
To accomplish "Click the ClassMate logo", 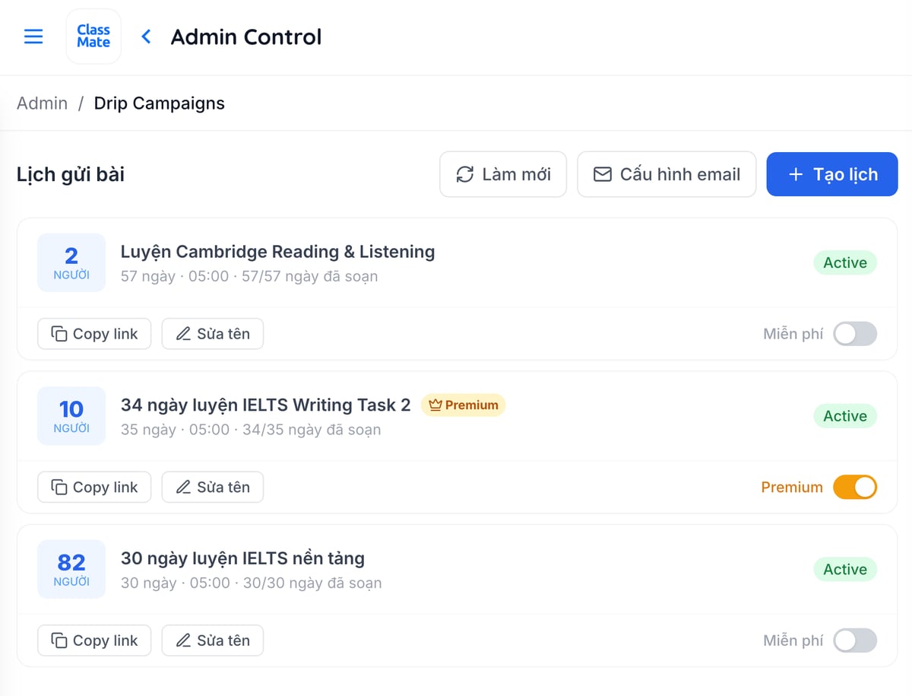I will [93, 37].
